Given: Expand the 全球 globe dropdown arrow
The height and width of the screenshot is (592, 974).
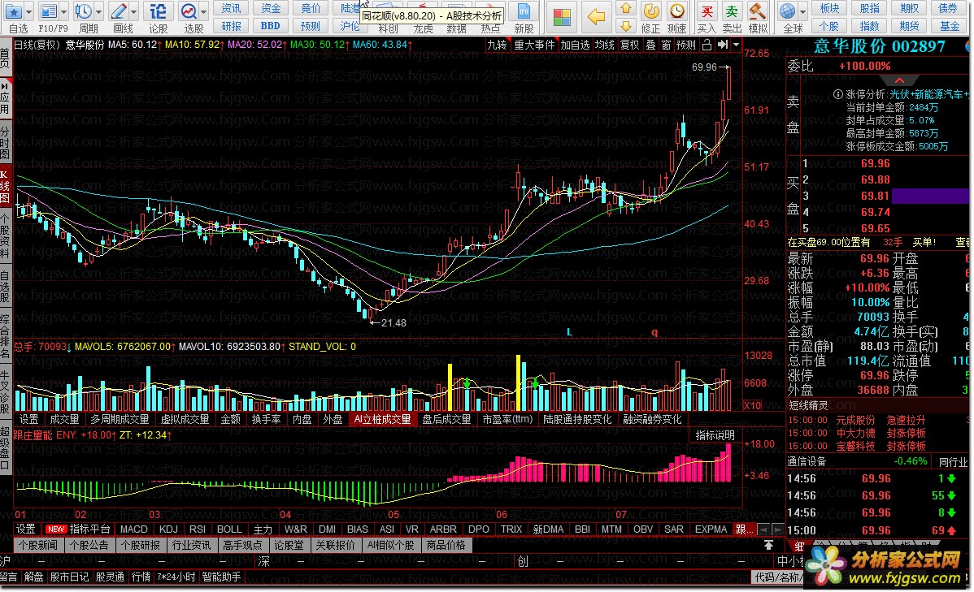Looking at the screenshot, I should pos(802,12).
